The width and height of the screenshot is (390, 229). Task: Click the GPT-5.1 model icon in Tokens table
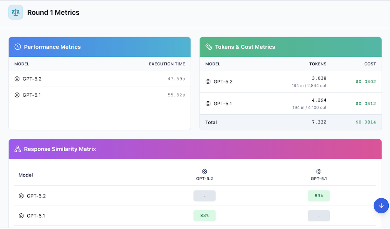(x=208, y=103)
